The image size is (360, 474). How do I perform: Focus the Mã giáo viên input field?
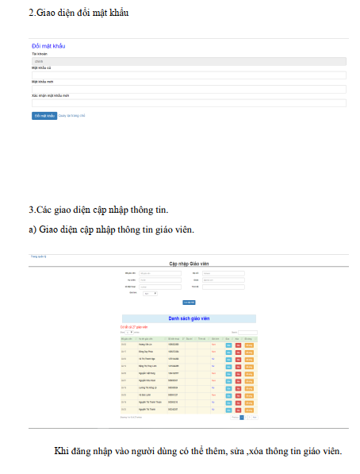[160, 273]
